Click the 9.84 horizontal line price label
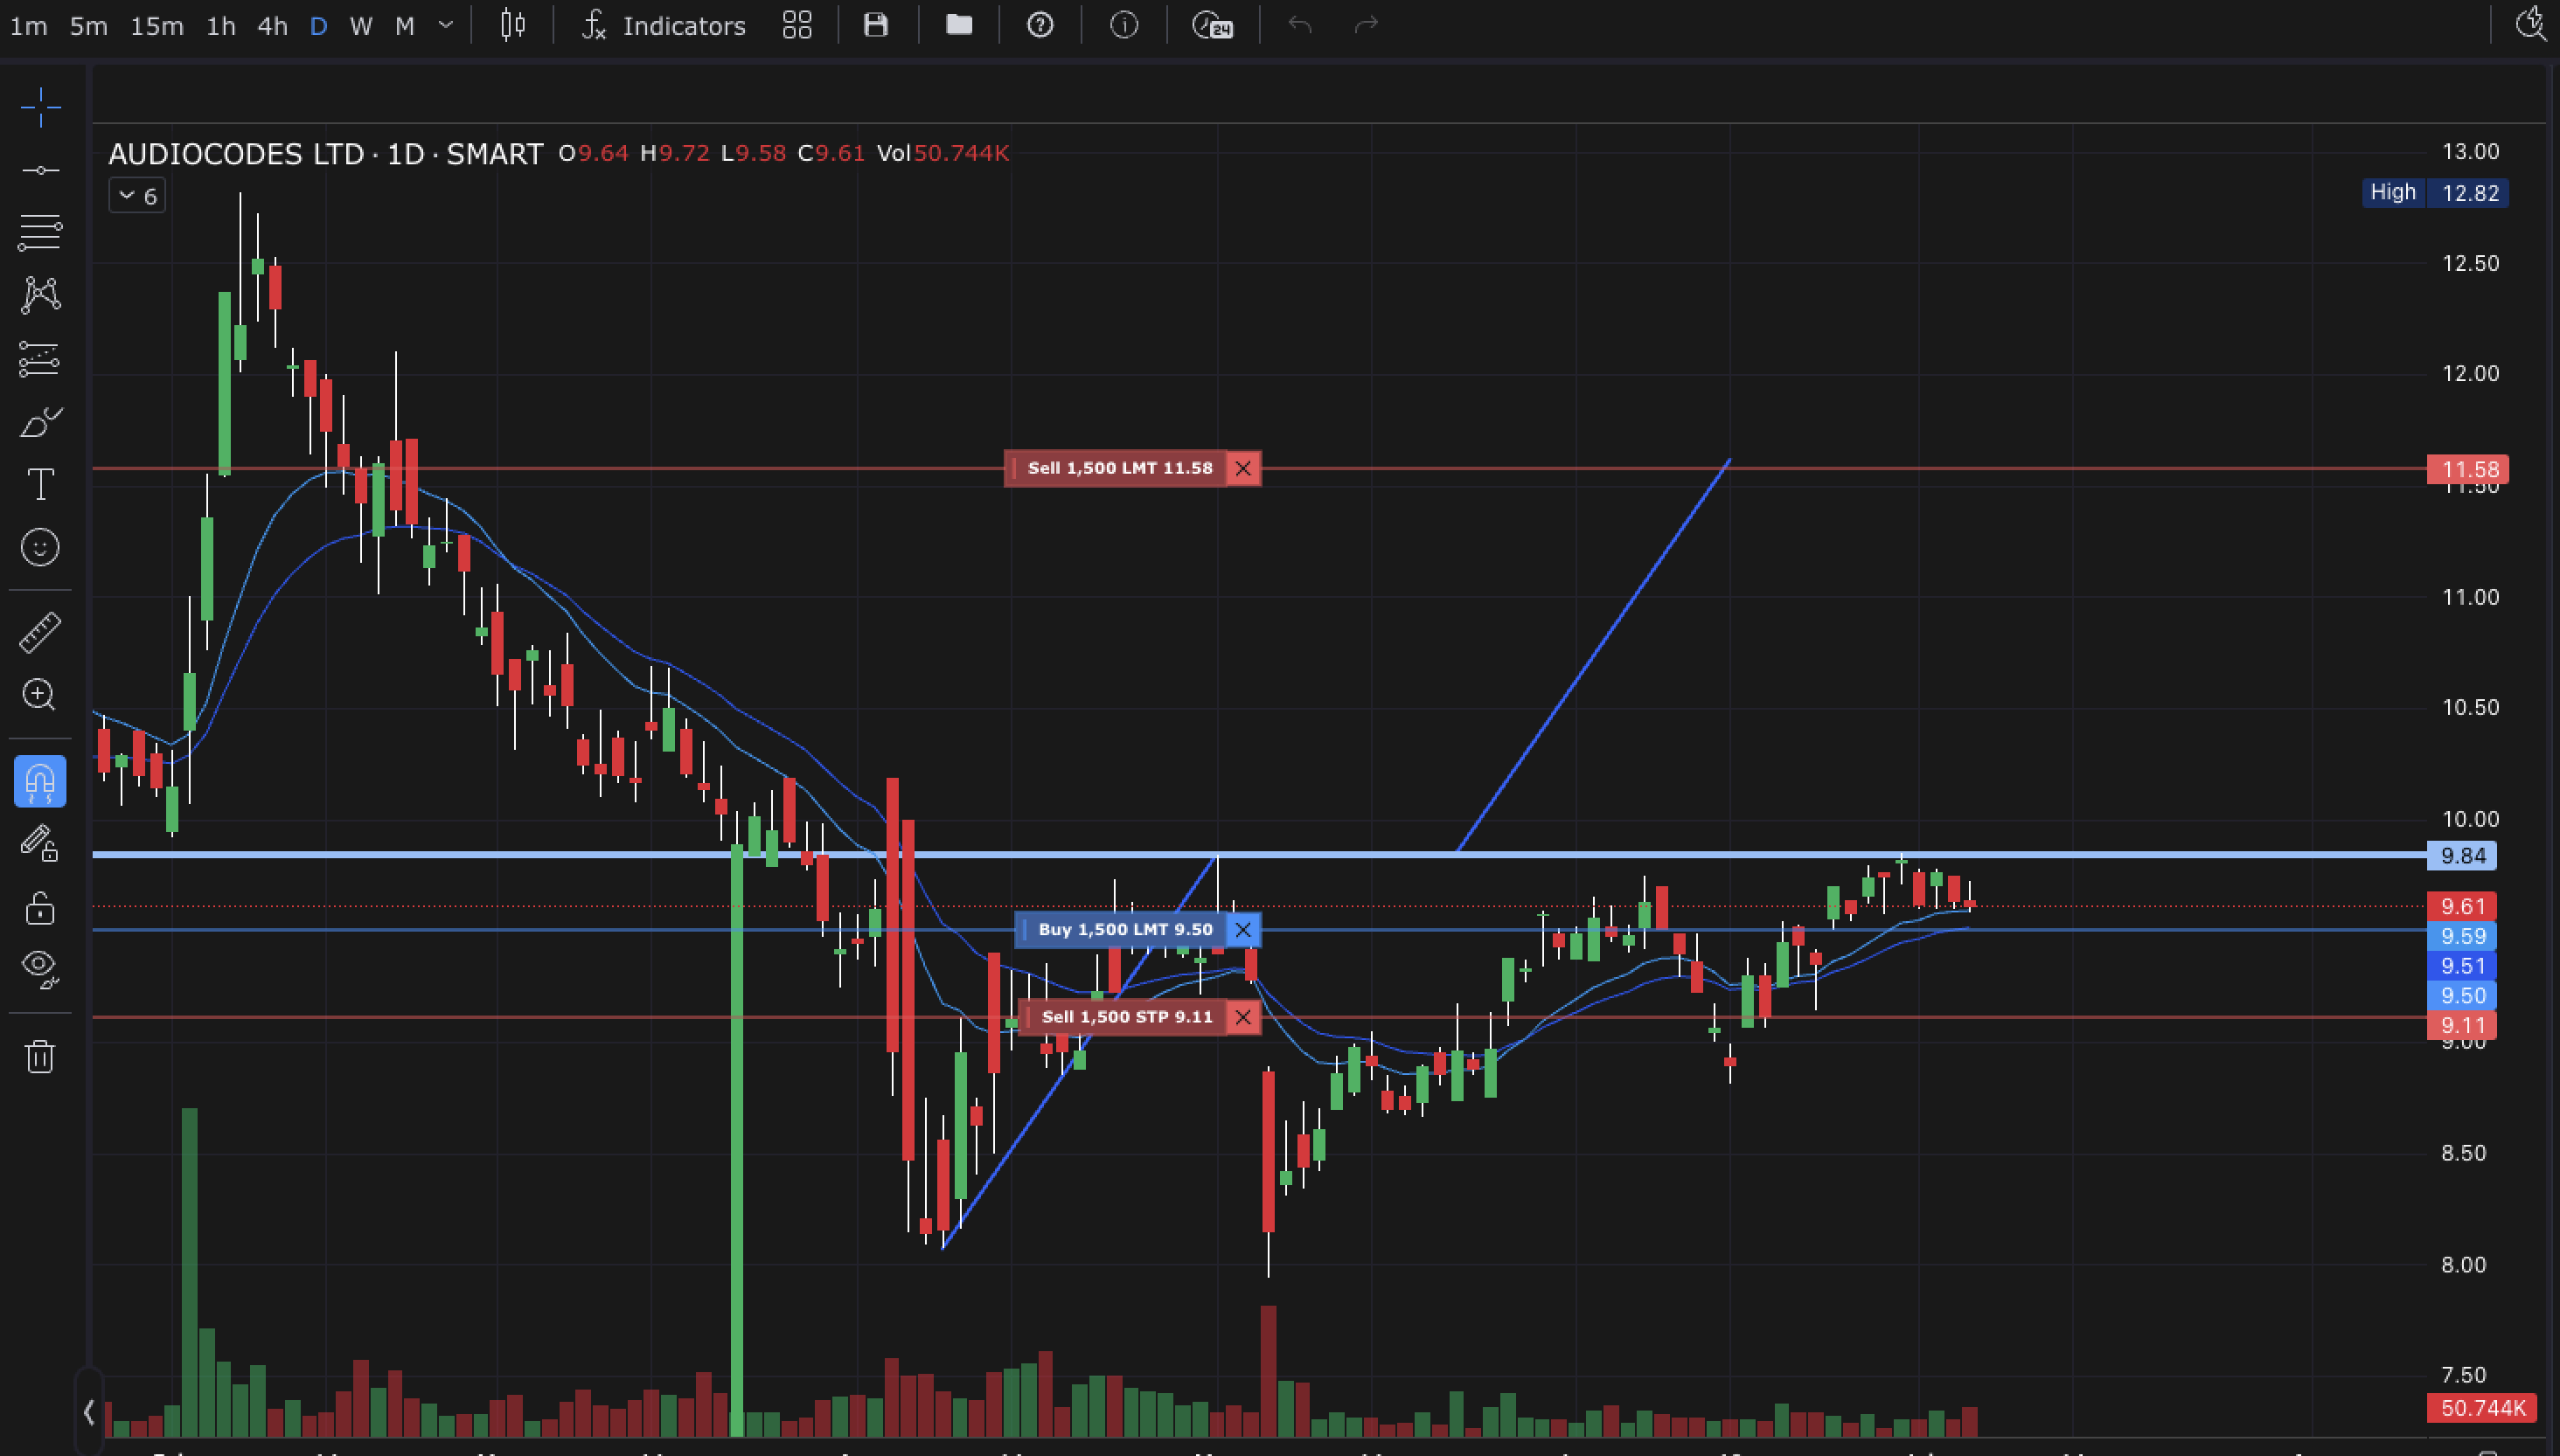 click(x=2461, y=856)
